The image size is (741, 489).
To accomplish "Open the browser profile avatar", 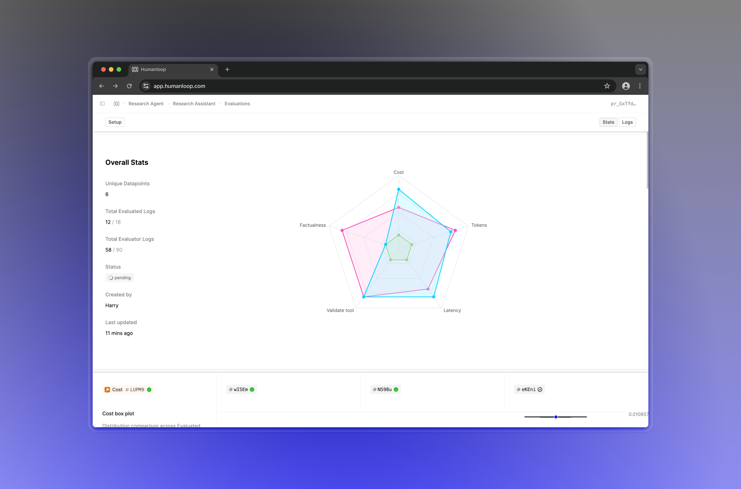I will tap(626, 86).
